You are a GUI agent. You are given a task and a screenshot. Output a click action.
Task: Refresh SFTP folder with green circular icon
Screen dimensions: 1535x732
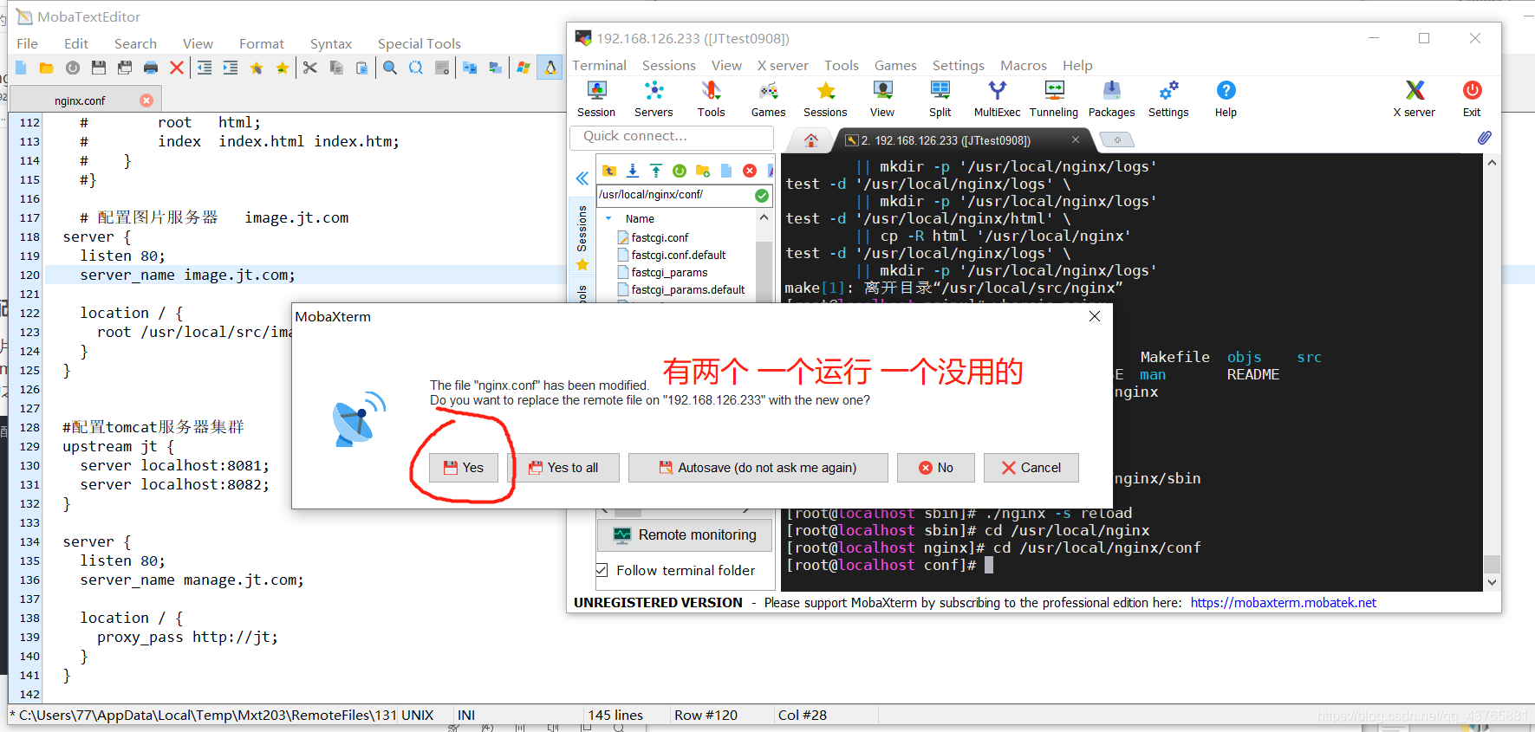[x=680, y=171]
